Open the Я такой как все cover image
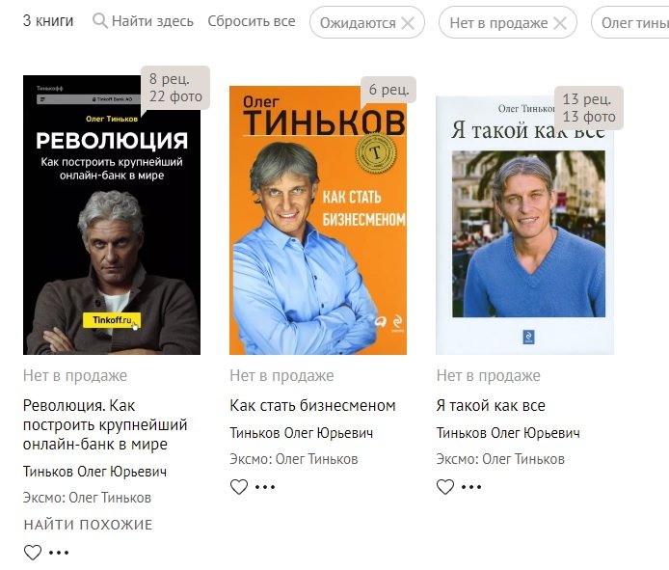The height and width of the screenshot is (570, 669). (x=524, y=226)
